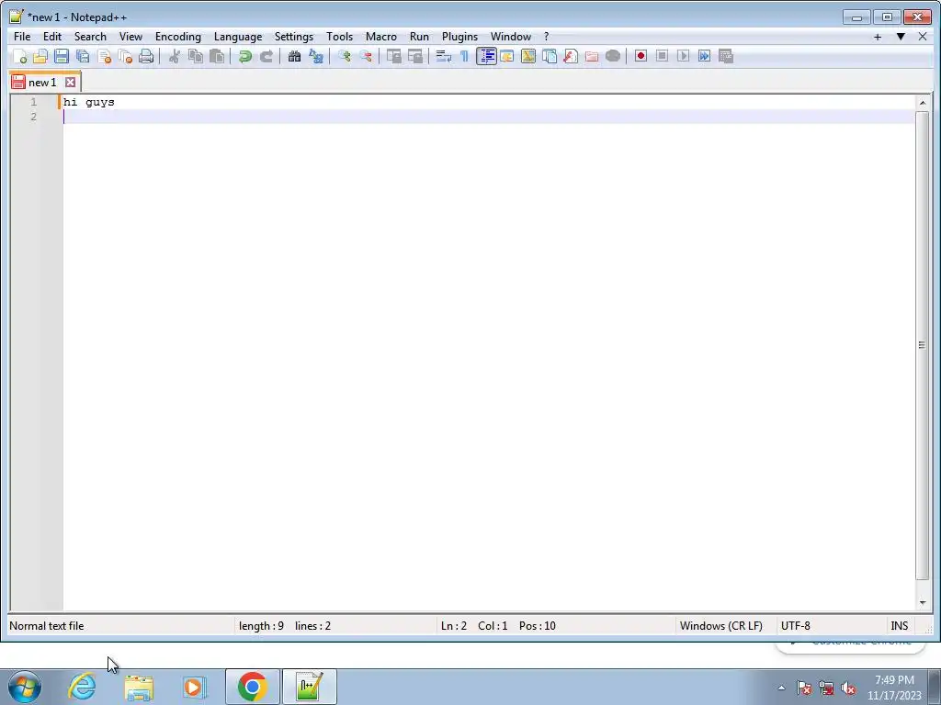The width and height of the screenshot is (941, 705).
Task: Toggle show all characters pilcrow icon
Action: click(464, 56)
